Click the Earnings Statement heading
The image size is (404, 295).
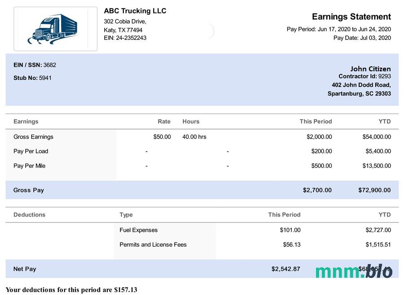pyautogui.click(x=351, y=17)
